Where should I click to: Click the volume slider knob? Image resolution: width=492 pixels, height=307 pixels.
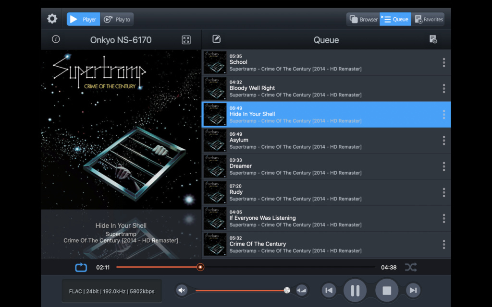point(287,290)
